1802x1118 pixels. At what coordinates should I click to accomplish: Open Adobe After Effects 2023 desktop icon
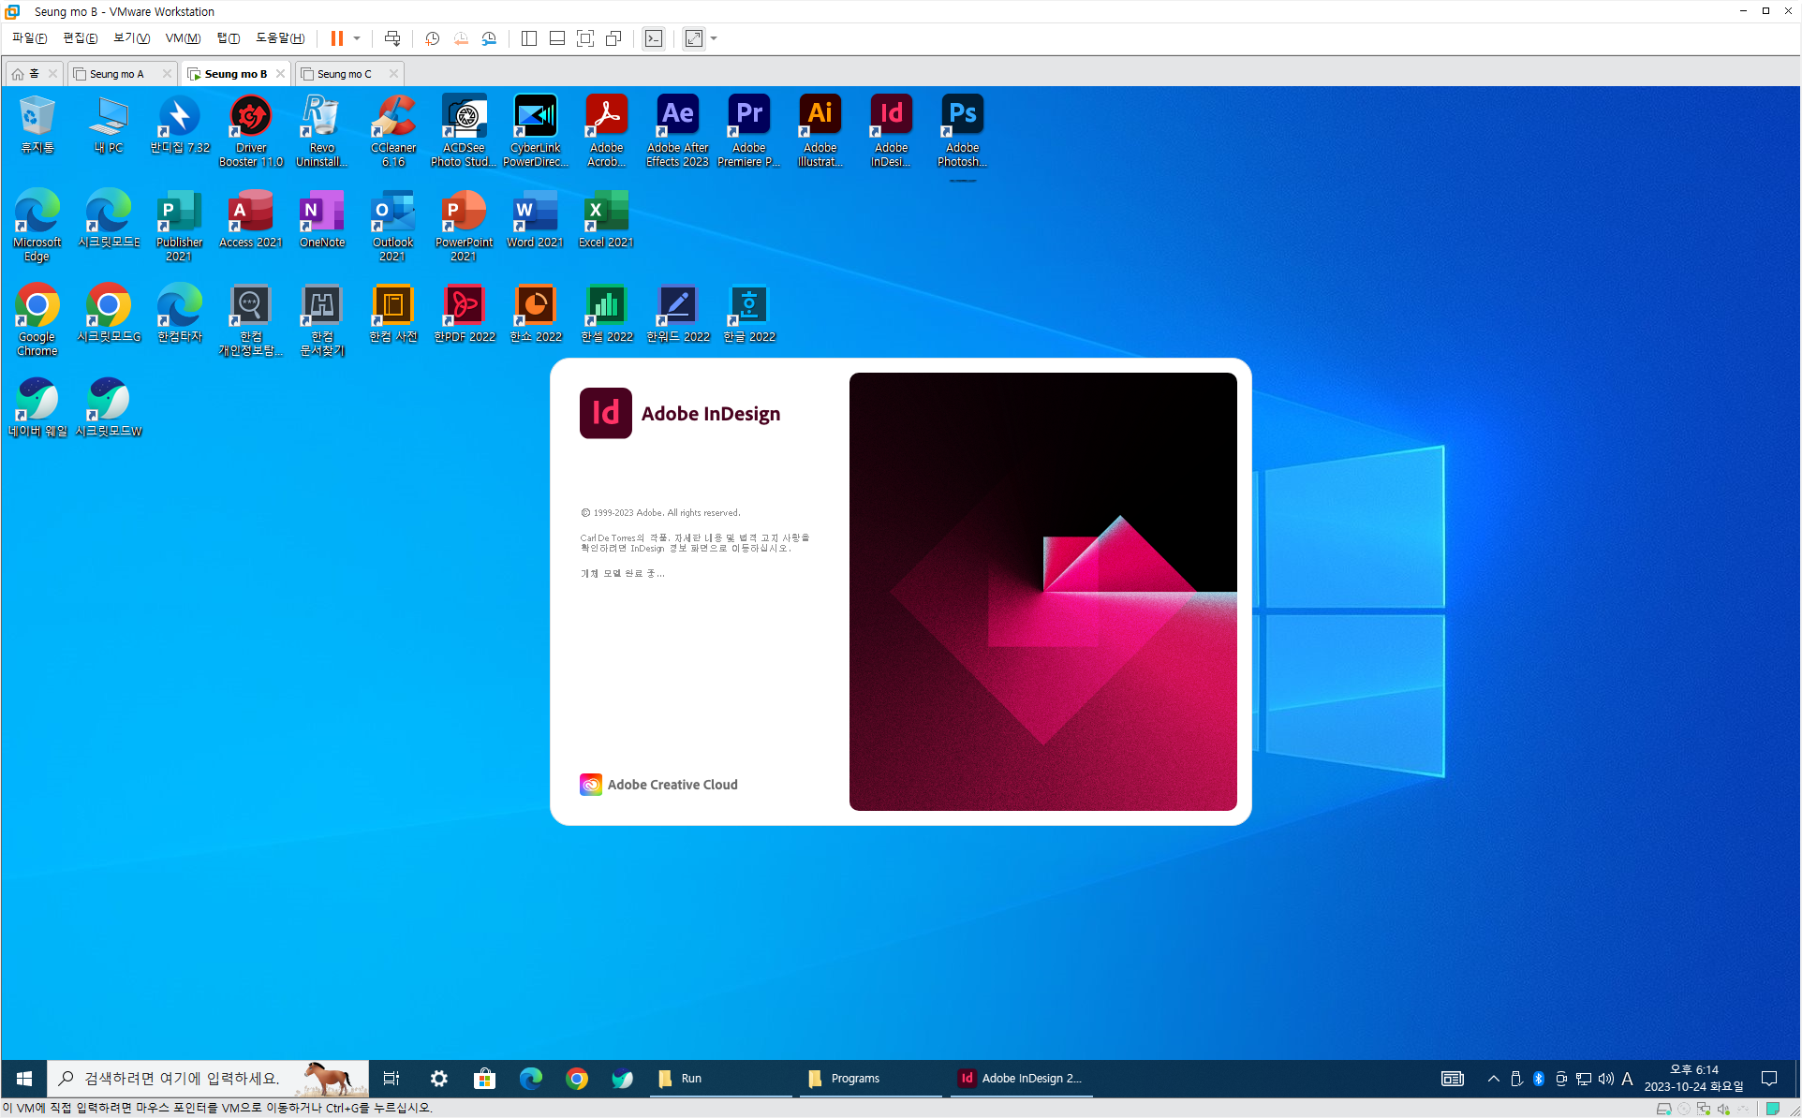[x=677, y=130]
